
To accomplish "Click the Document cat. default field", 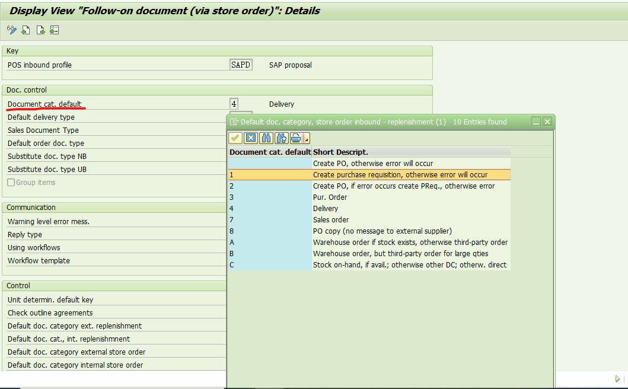I will [234, 104].
